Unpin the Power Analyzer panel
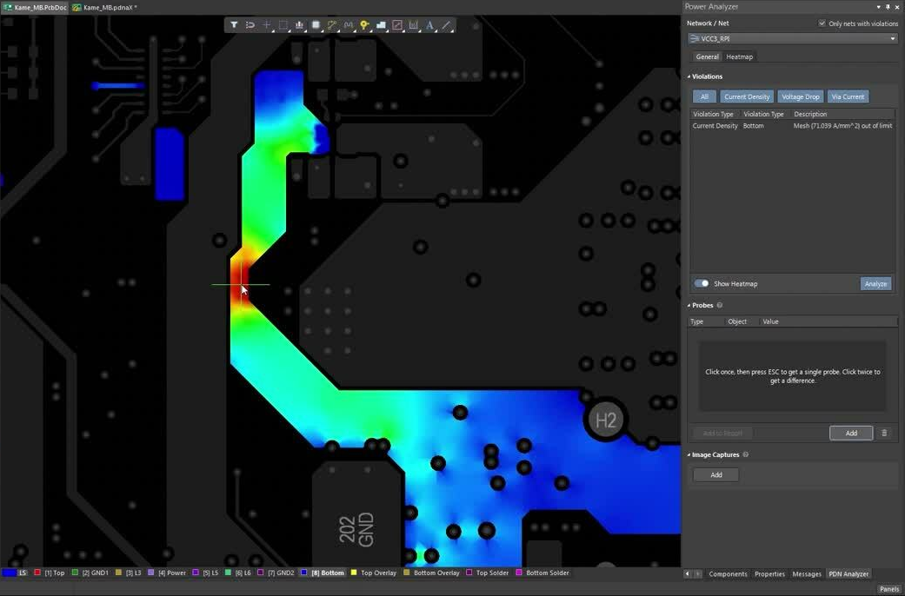The width and height of the screenshot is (905, 596). point(887,6)
